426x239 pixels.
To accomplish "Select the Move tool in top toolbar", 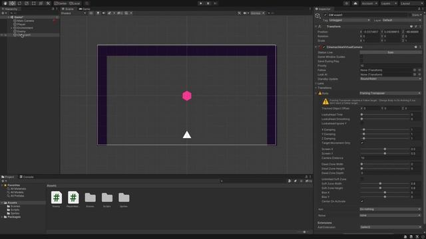I will pos(12,3).
